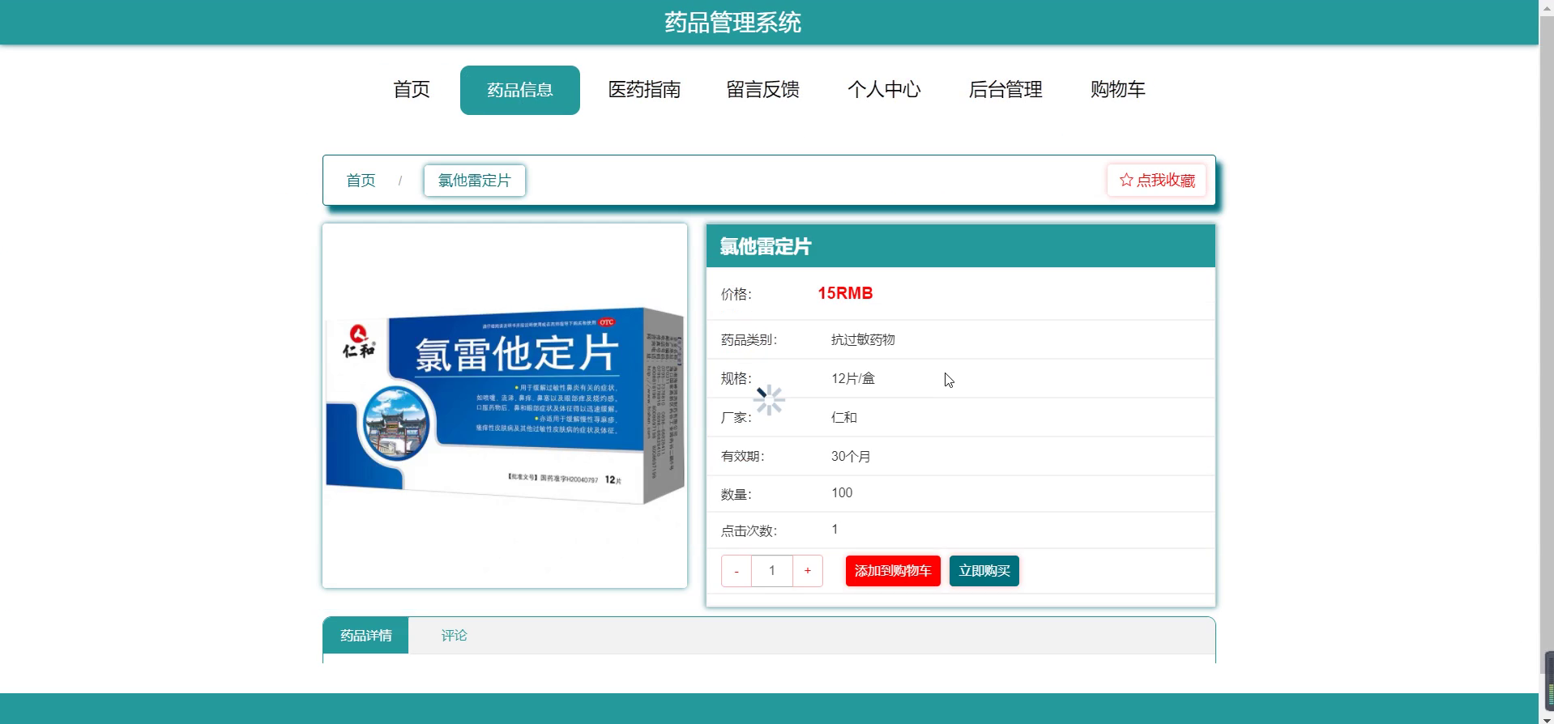Viewport: 1554px width, 724px height.
Task: Click the 15RMB price text
Action: [x=845, y=293]
